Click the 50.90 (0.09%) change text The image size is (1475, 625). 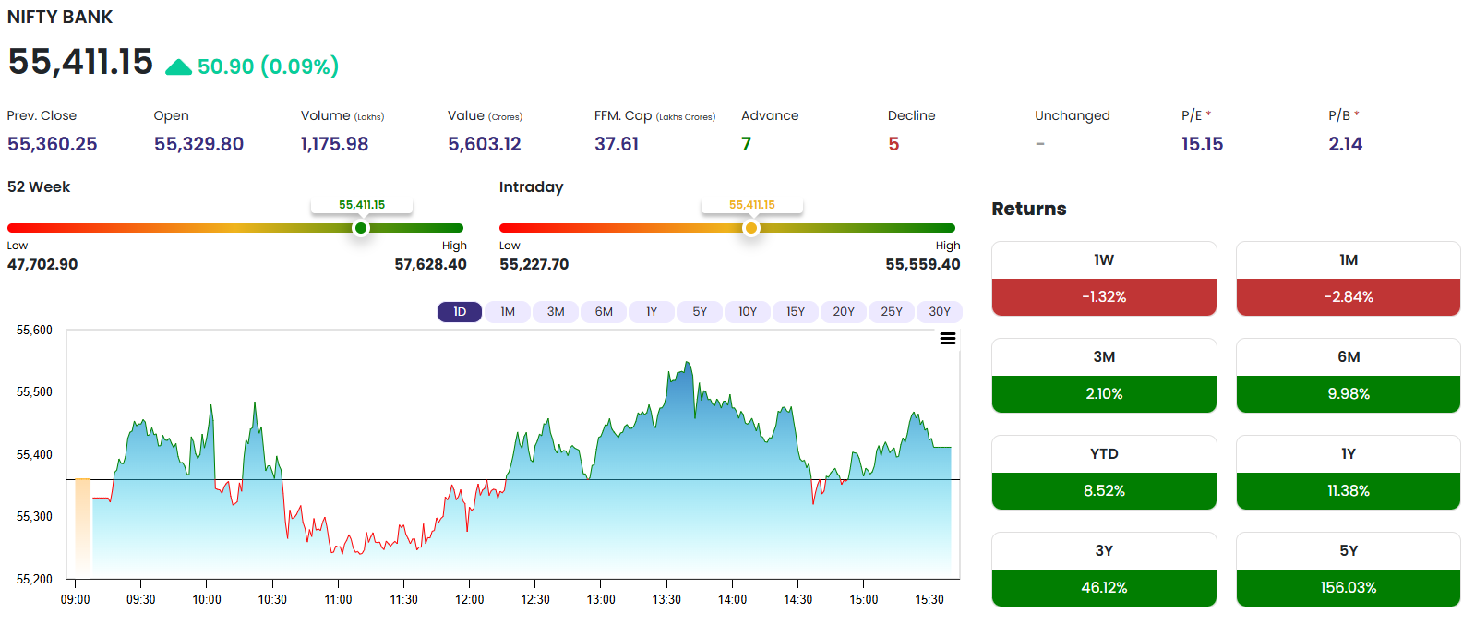coord(268,66)
